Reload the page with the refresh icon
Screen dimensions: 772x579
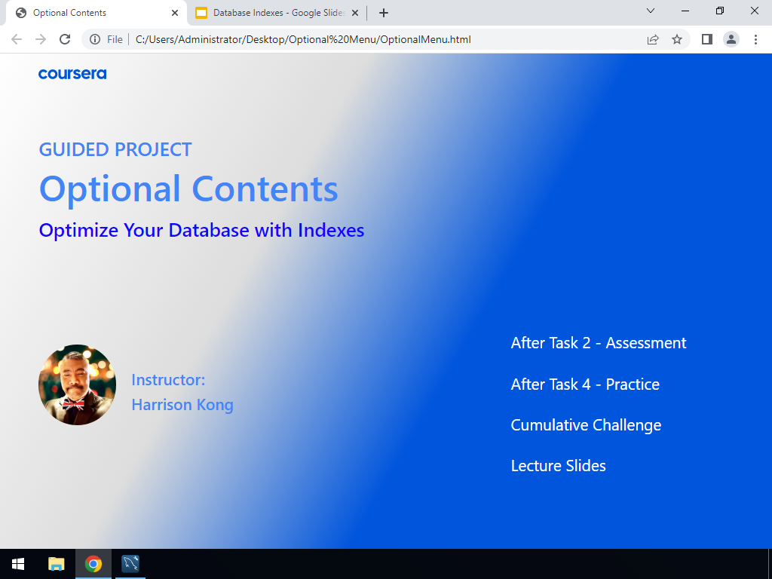65,39
